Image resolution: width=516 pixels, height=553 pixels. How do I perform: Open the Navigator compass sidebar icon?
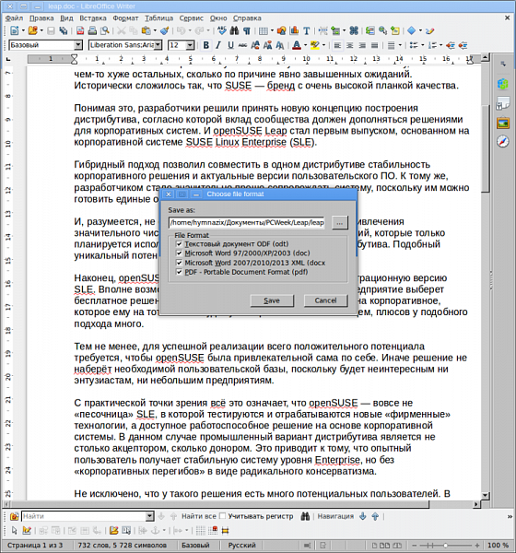click(503, 141)
